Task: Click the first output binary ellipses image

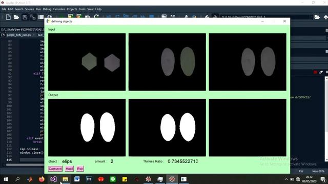Action: [87, 127]
